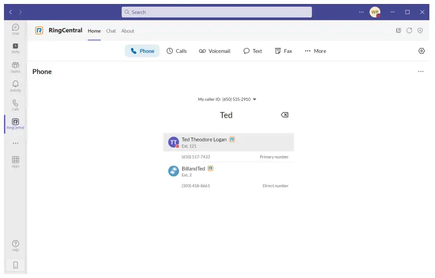Screen dimensions: 435x278
Task: Switch to the Home tab
Action: pyautogui.click(x=94, y=31)
